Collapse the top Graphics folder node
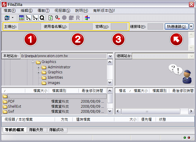This screenshot has width=196, height=142. (33, 62)
